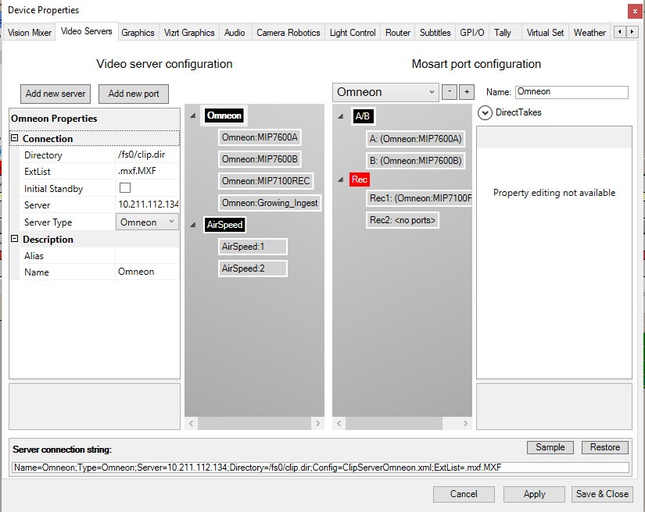Switch to the Vizrt Graphics tab
Image resolution: width=645 pixels, height=512 pixels.
(x=189, y=33)
